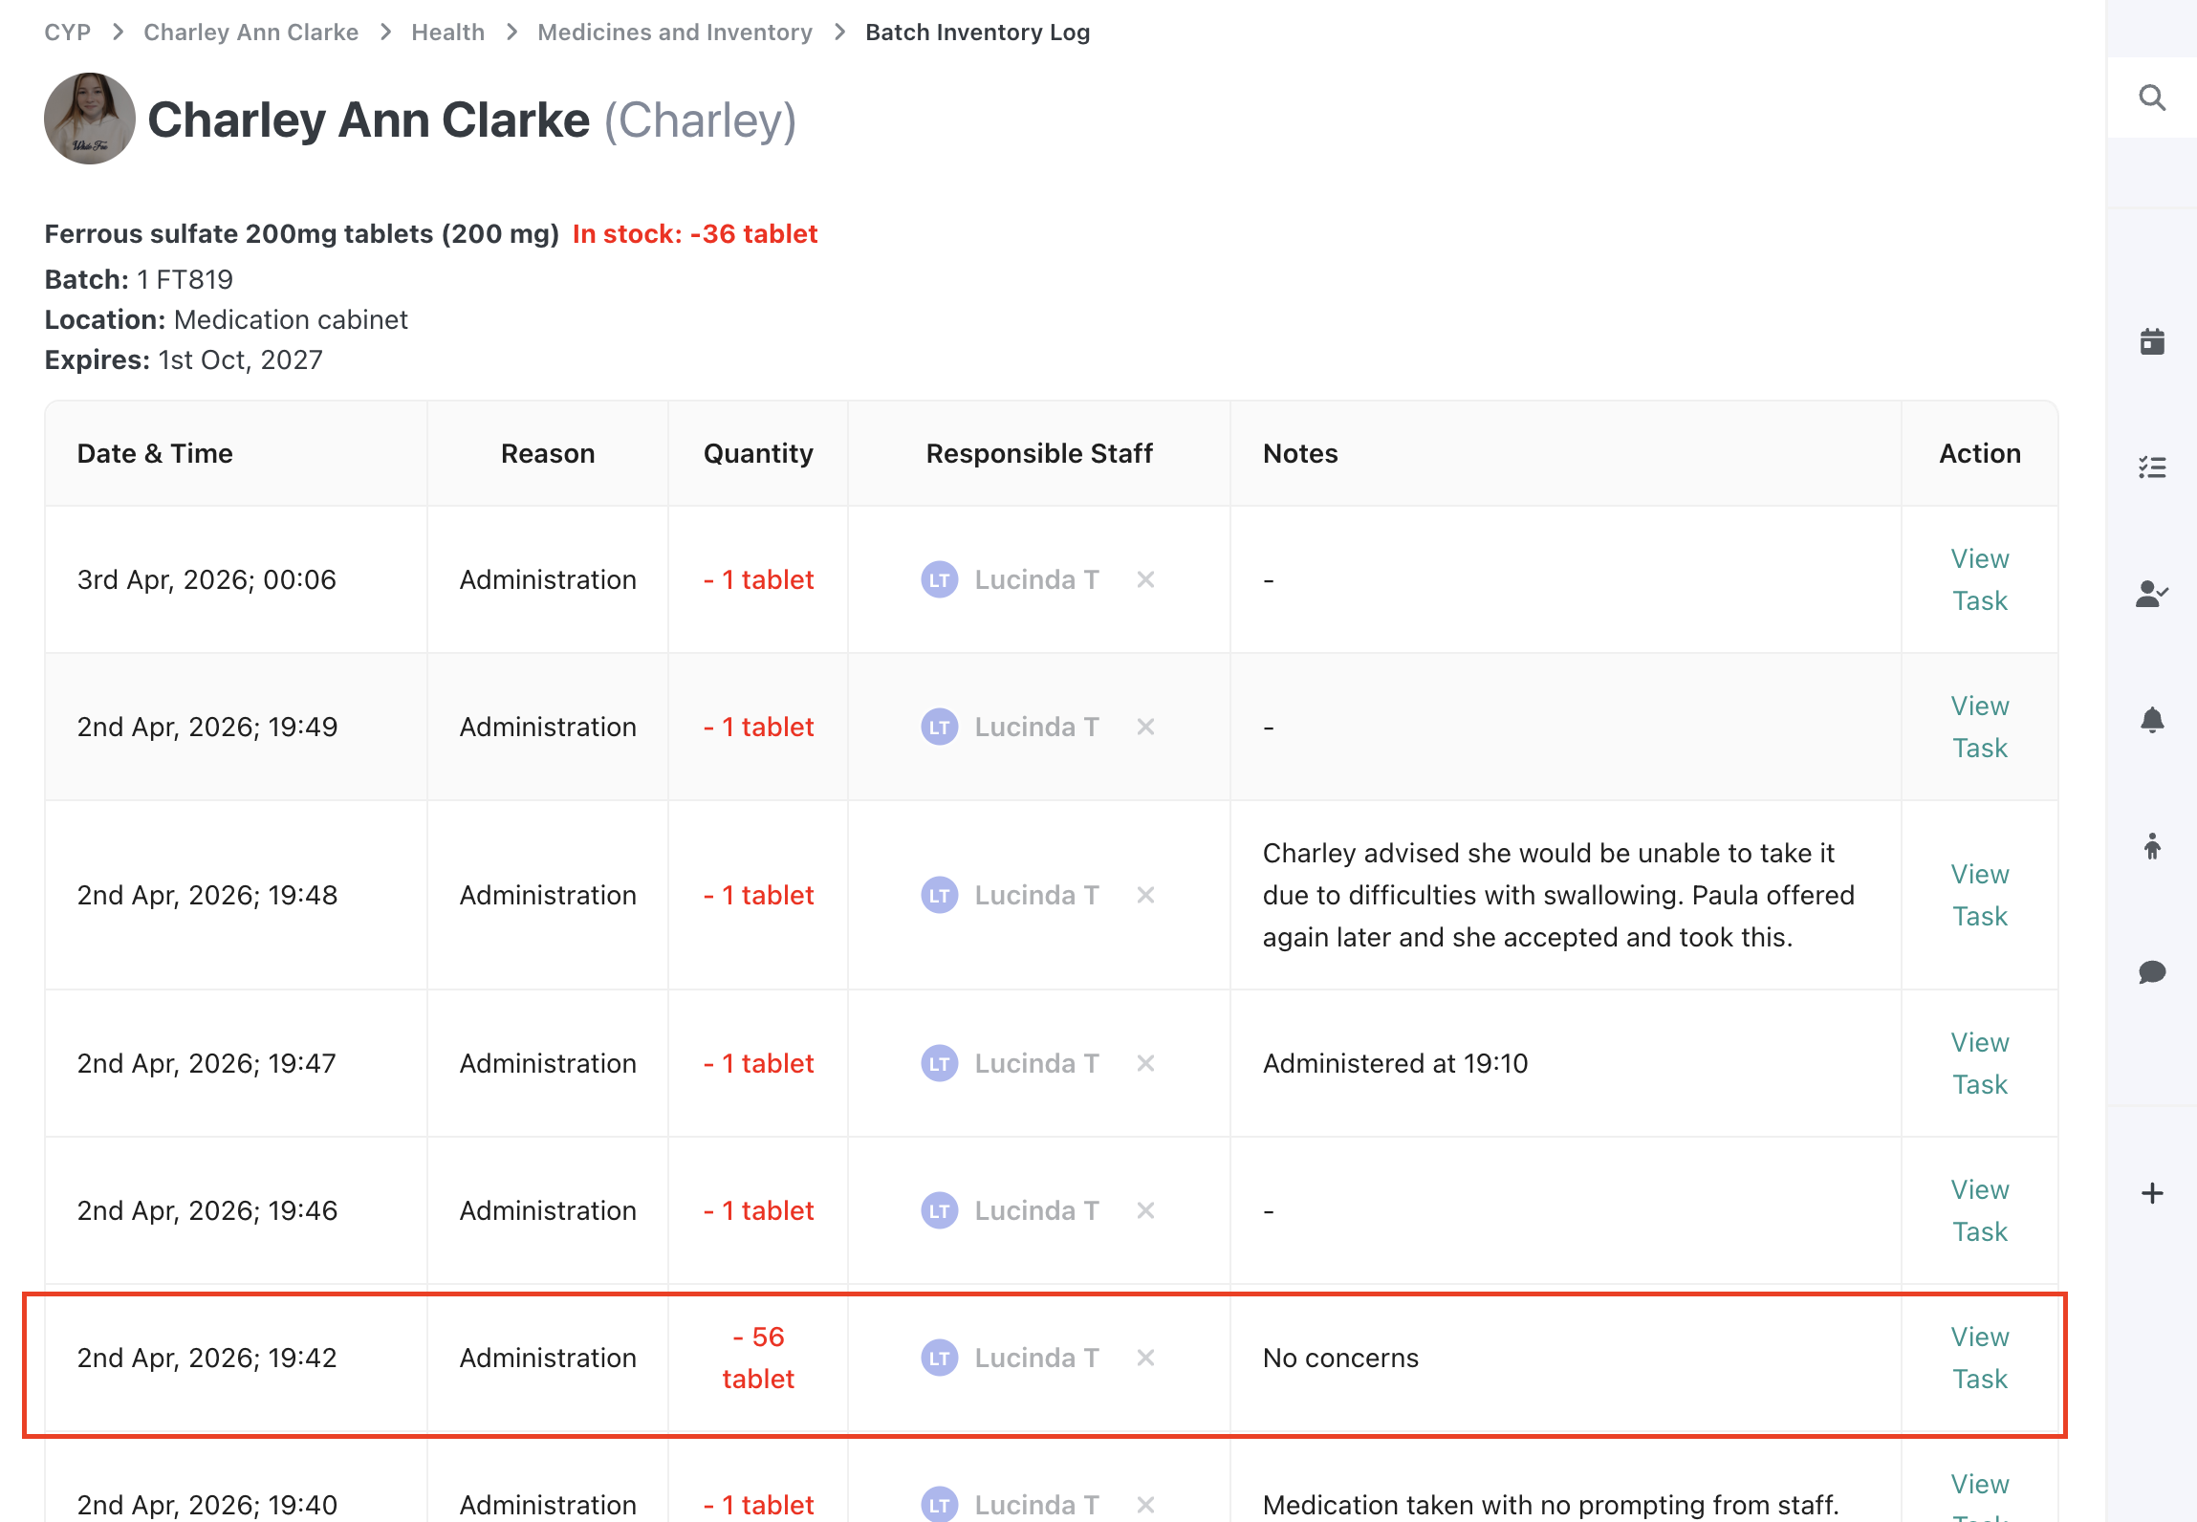Image resolution: width=2197 pixels, height=1522 pixels.
Task: Go to CYP breadcrumb
Action: [67, 33]
